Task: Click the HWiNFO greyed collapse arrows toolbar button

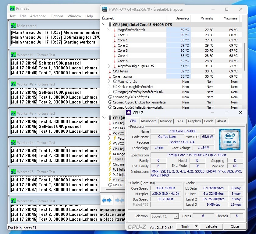Action: point(119,200)
